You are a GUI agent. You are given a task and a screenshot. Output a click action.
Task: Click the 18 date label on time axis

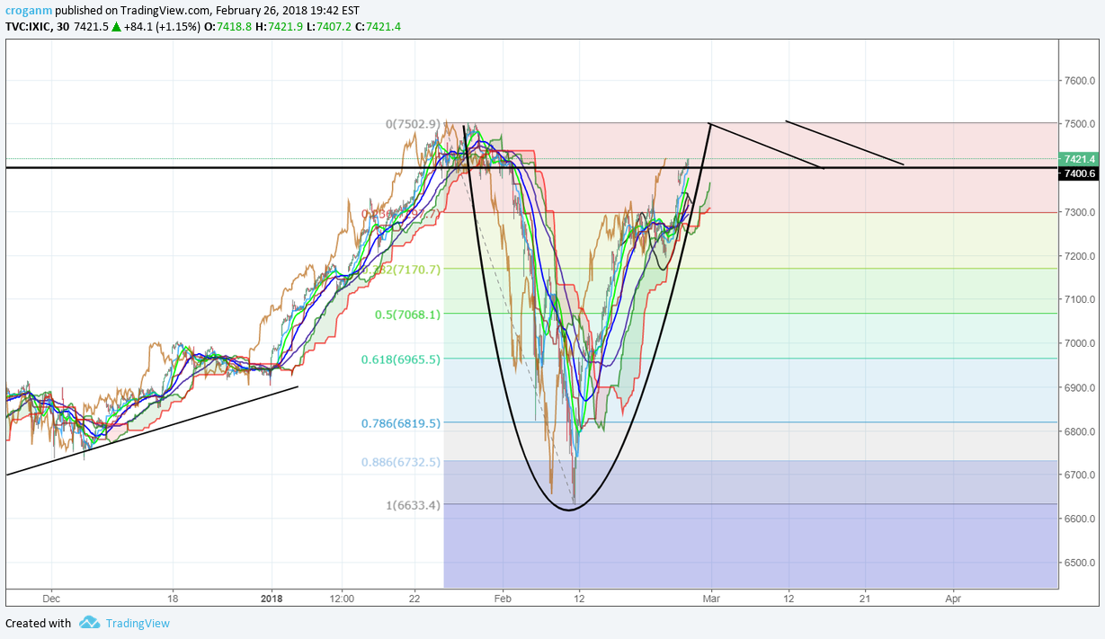coord(173,597)
